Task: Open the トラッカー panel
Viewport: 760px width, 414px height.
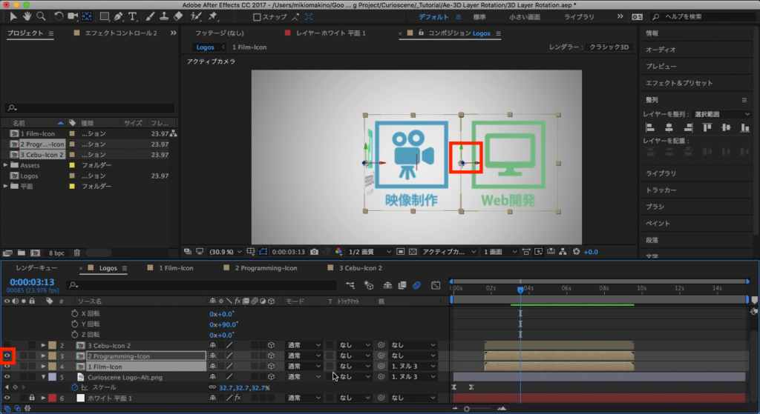Action: coord(661,190)
